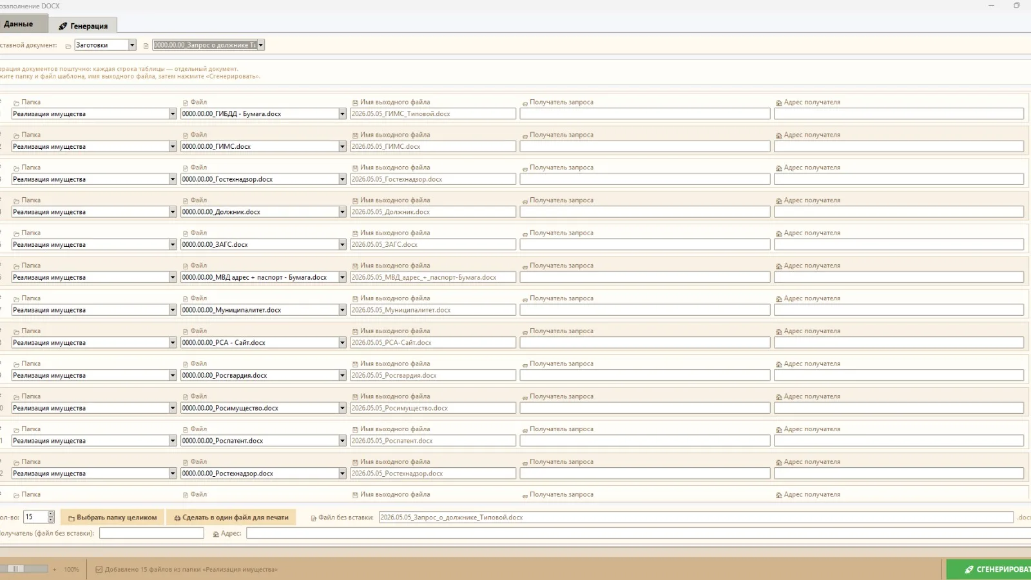
Task: Click Адрес получателя field in Ростехнадзор row
Action: click(x=899, y=474)
